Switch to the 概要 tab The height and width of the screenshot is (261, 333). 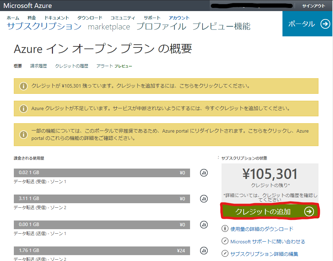[18, 66]
